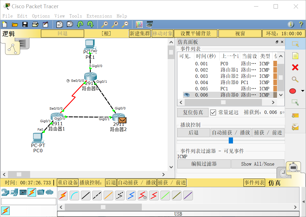Select copper straight-through cable

86,195
